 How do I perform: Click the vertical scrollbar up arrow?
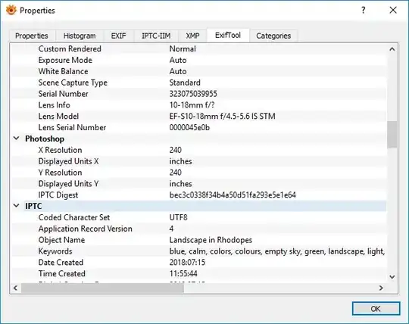pyautogui.click(x=392, y=49)
